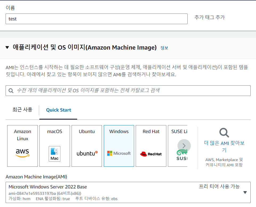Select the Red Hat AMI card
Image resolution: width=256 pixels, height=207 pixels.
(151, 146)
